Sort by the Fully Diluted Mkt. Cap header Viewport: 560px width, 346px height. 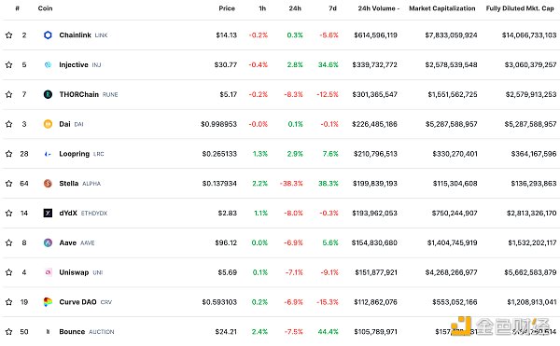point(520,8)
